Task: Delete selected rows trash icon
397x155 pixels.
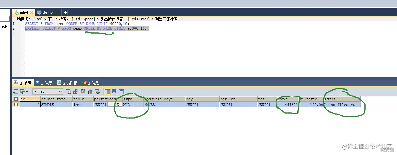Action: (x=90, y=92)
